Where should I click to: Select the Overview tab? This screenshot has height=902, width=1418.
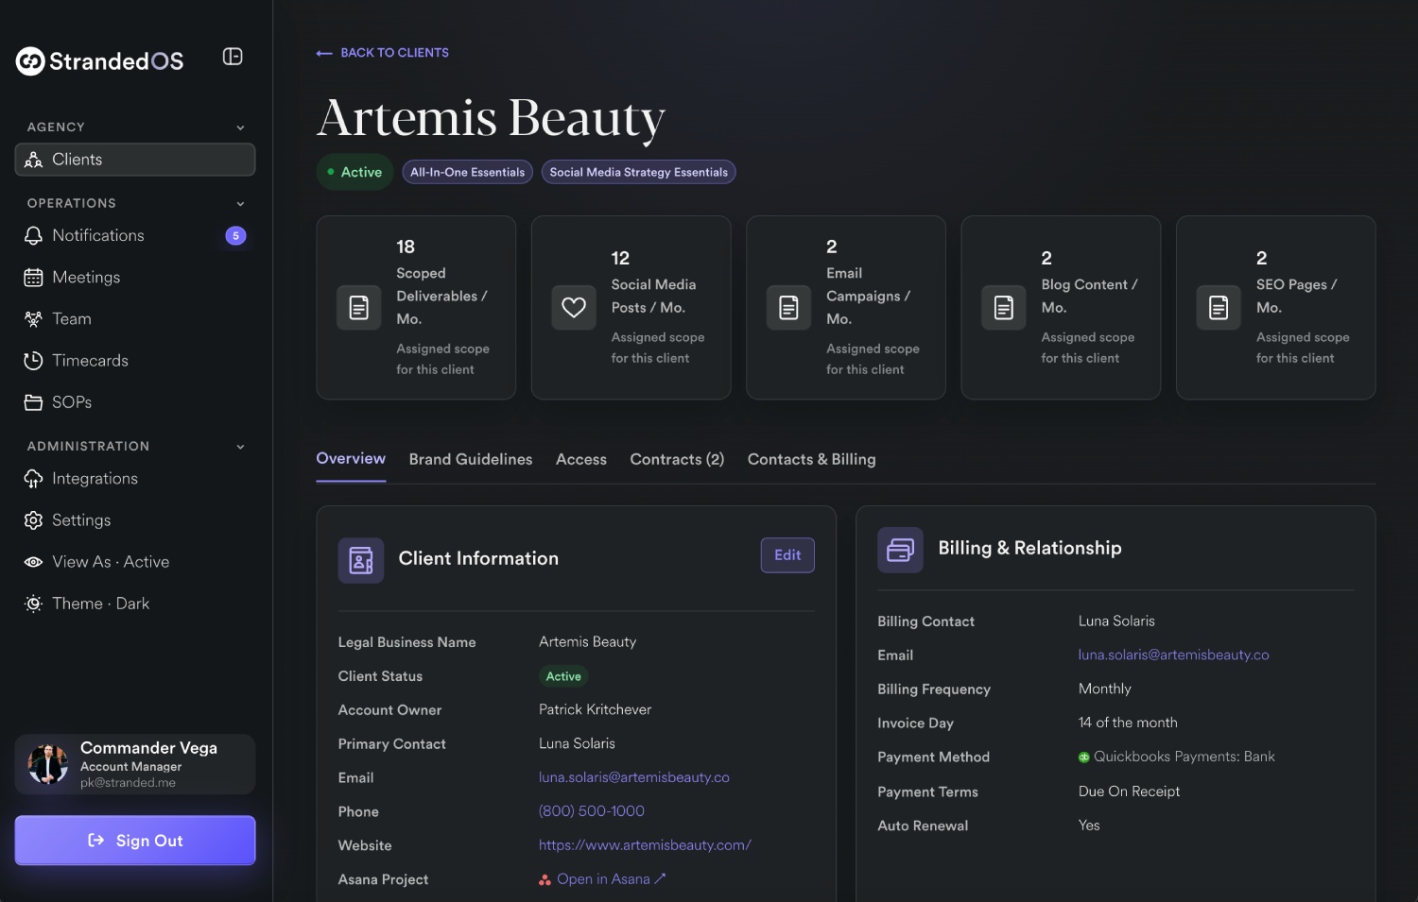tap(351, 459)
